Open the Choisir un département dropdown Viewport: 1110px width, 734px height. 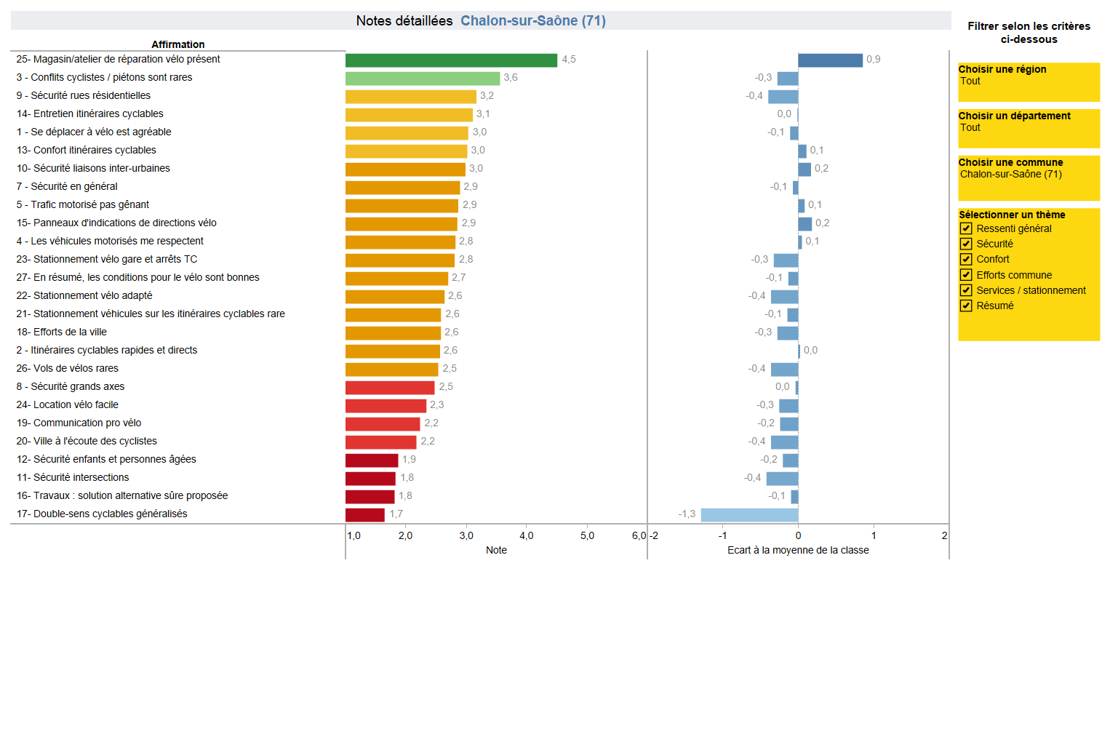1028,128
